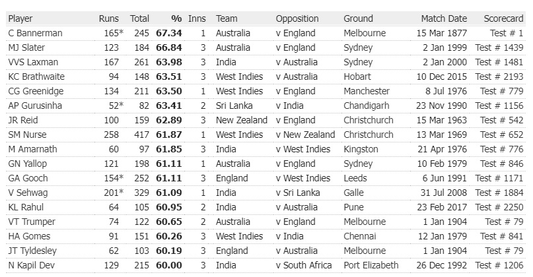This screenshot has height=277, width=533.
Task: Click the % column header
Action: point(176,18)
